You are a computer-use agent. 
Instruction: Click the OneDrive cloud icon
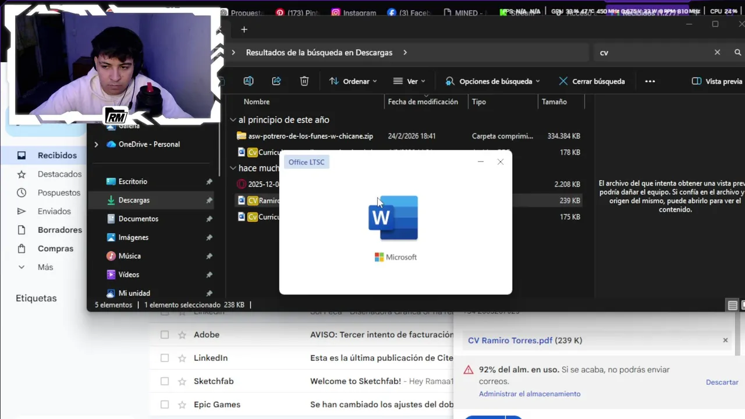(x=111, y=144)
